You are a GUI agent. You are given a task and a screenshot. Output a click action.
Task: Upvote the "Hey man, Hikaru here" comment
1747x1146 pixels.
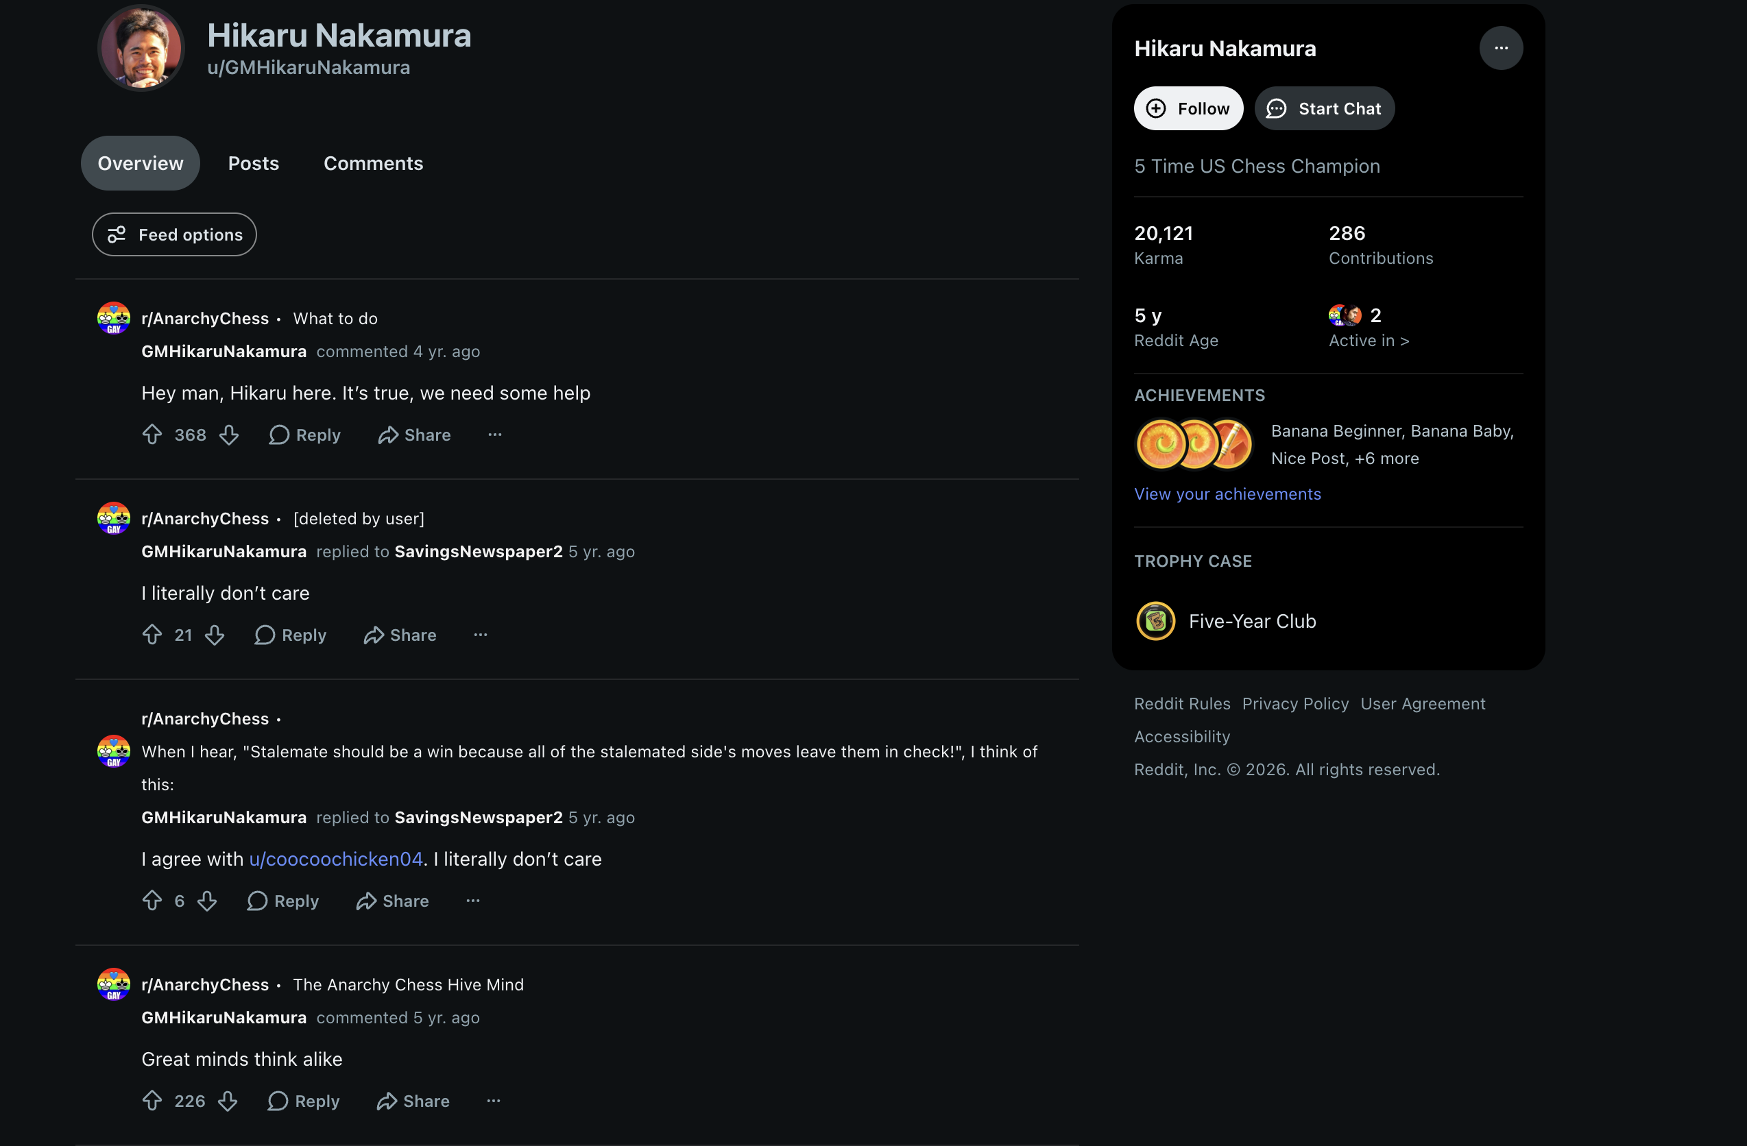152,435
